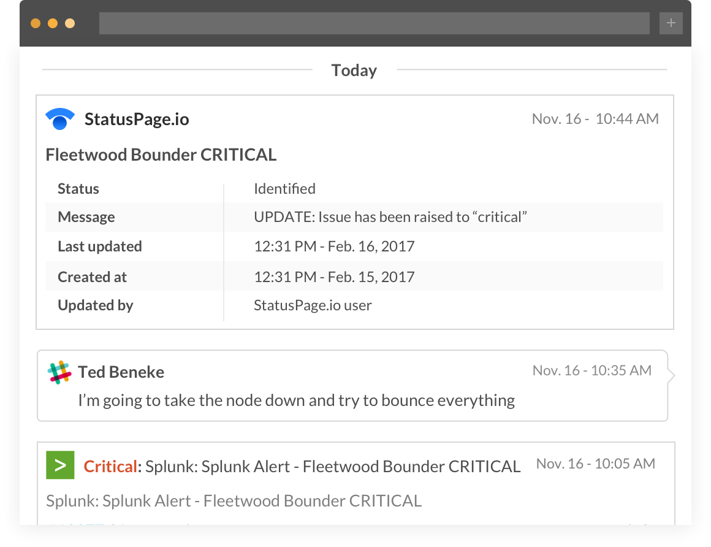Click the yellow minimize window dot
Screen dimensions: 711x547
point(53,23)
